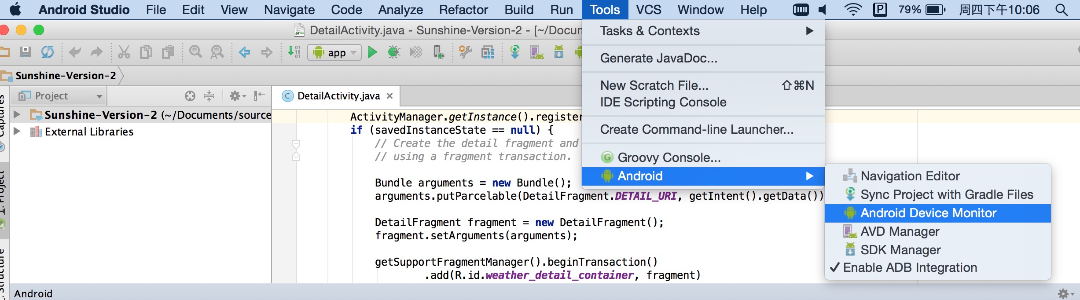Image resolution: width=1080 pixels, height=300 pixels.
Task: Attach debugger to Android process icon
Action: [x=438, y=52]
